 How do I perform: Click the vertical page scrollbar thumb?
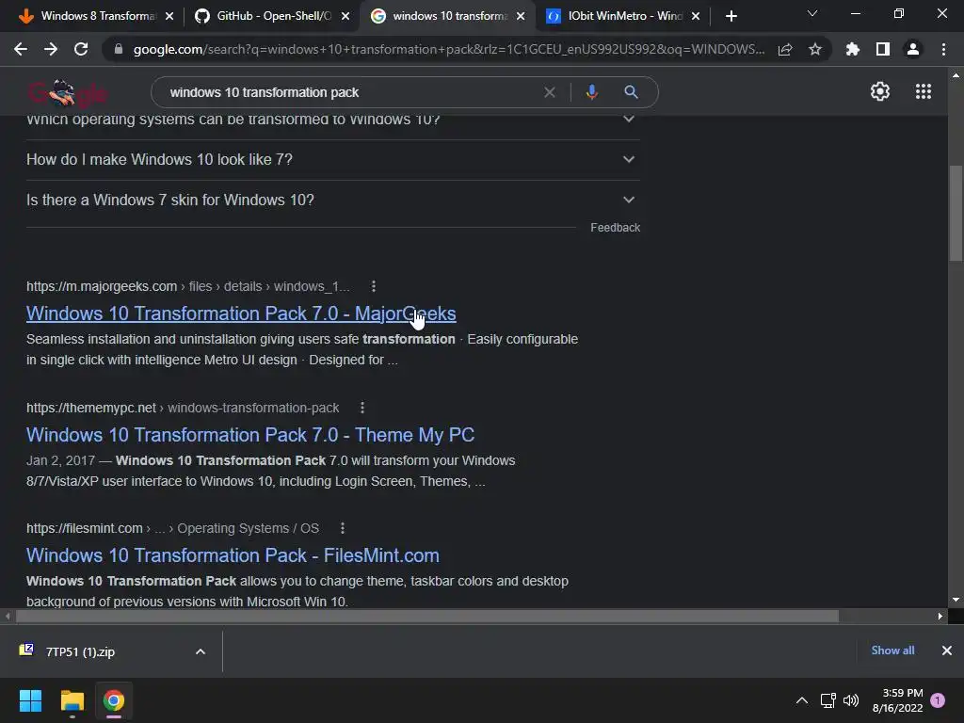(956, 214)
